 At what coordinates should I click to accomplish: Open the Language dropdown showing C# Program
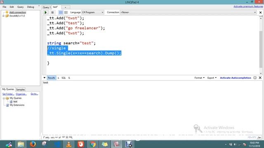pos(92,12)
